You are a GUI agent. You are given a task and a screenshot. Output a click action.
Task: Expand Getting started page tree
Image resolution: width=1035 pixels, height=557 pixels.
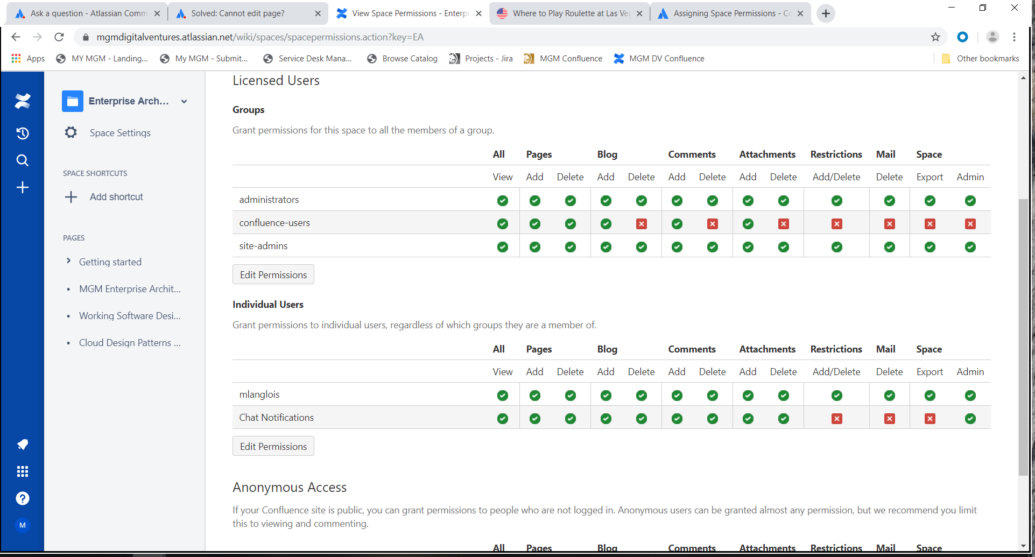pyautogui.click(x=68, y=261)
